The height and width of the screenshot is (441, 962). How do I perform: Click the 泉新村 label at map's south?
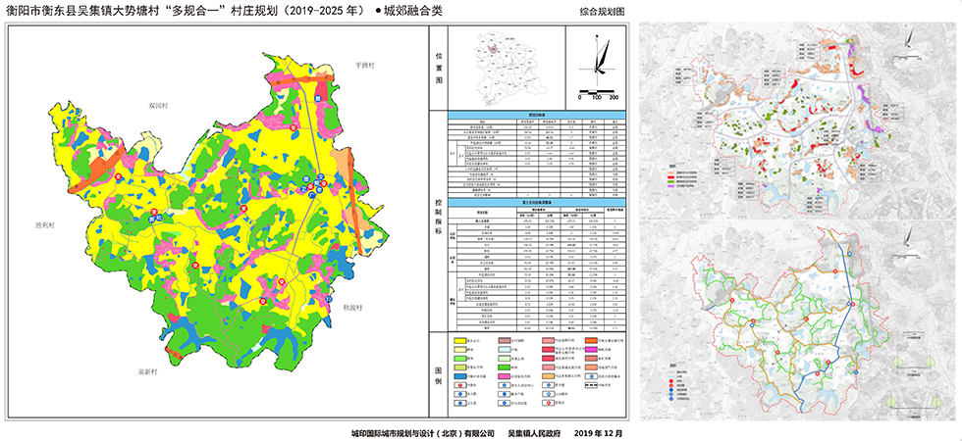point(150,372)
